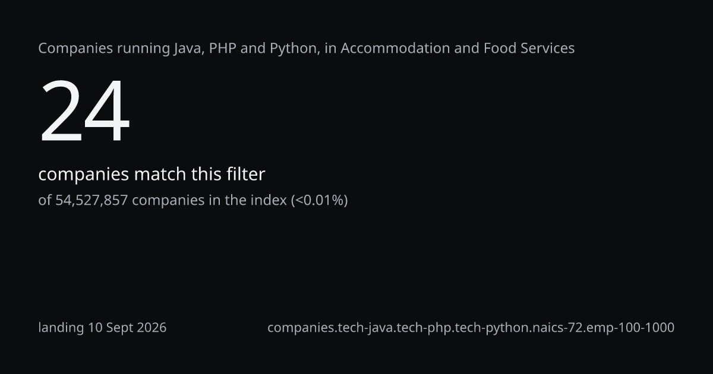Click the 'landing 10 Sept 2026' date text

pyautogui.click(x=102, y=328)
